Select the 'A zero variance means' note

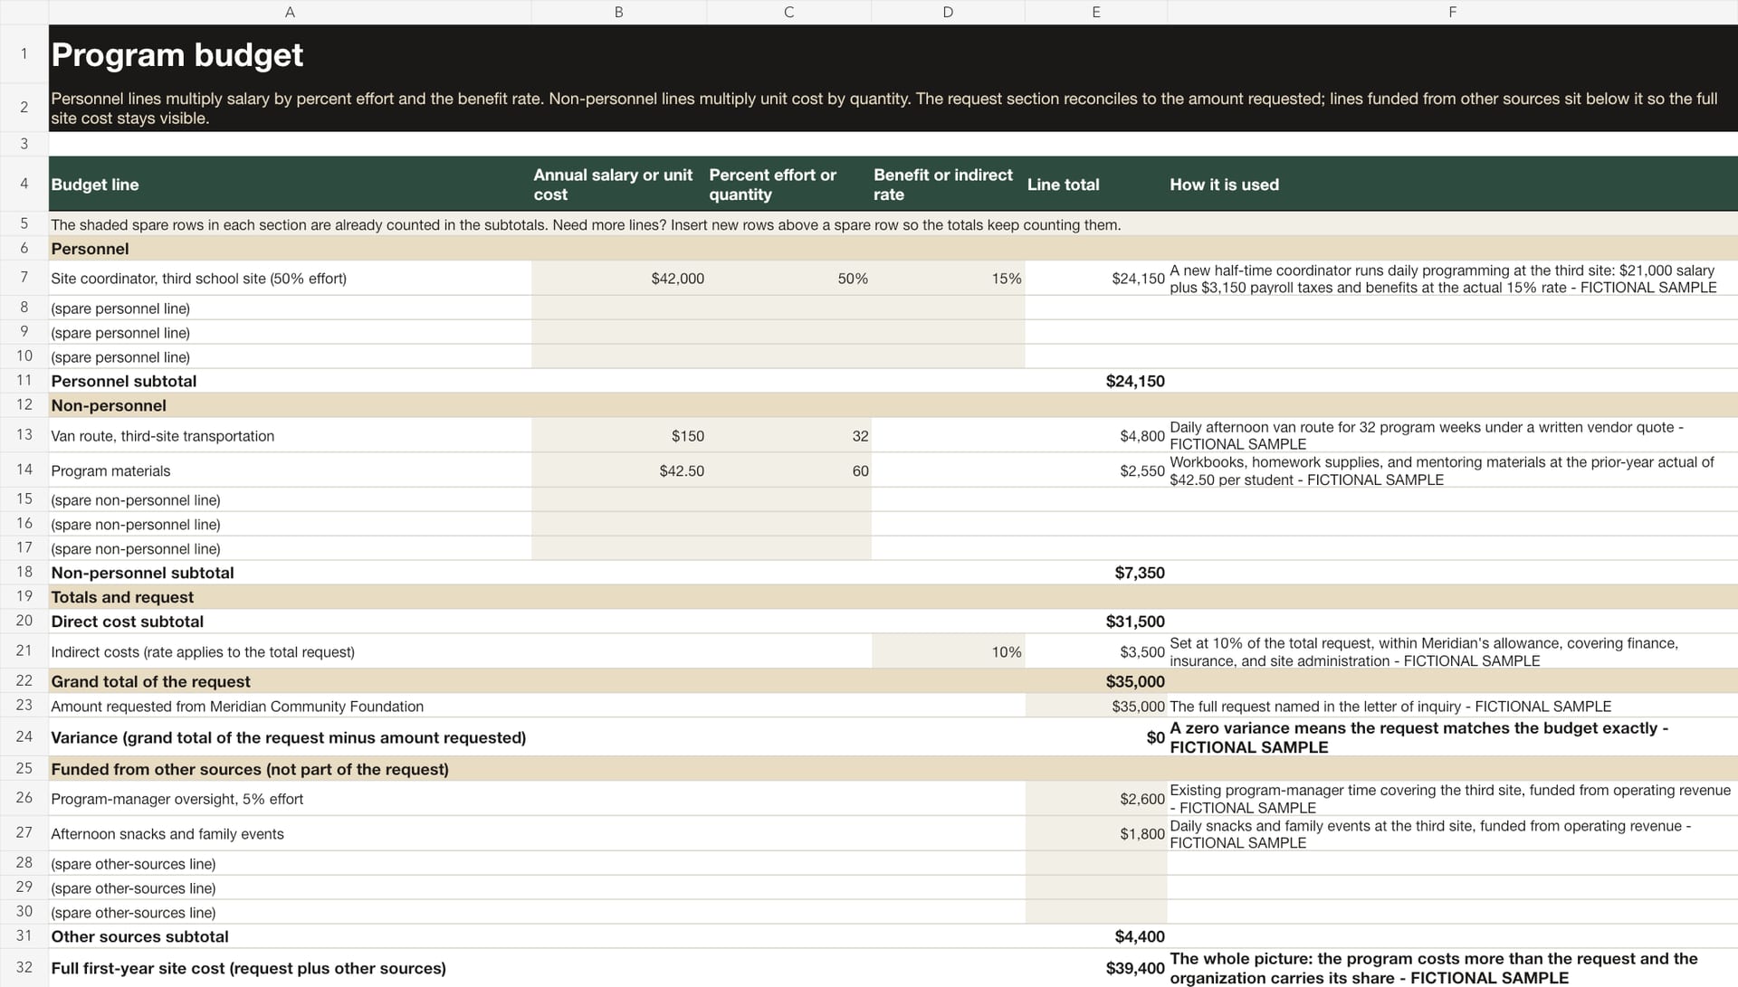(1452, 737)
